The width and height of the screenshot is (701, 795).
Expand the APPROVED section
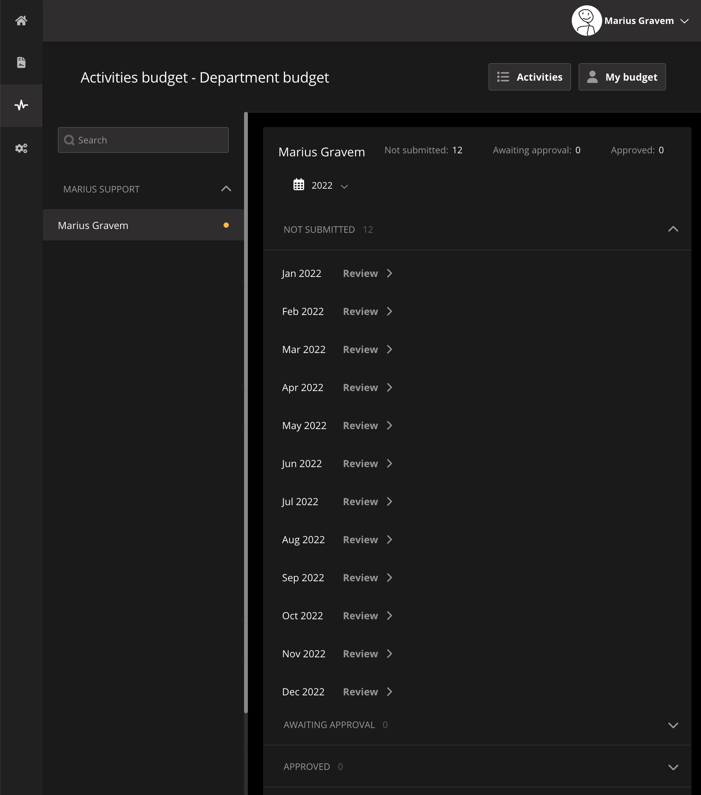point(672,767)
